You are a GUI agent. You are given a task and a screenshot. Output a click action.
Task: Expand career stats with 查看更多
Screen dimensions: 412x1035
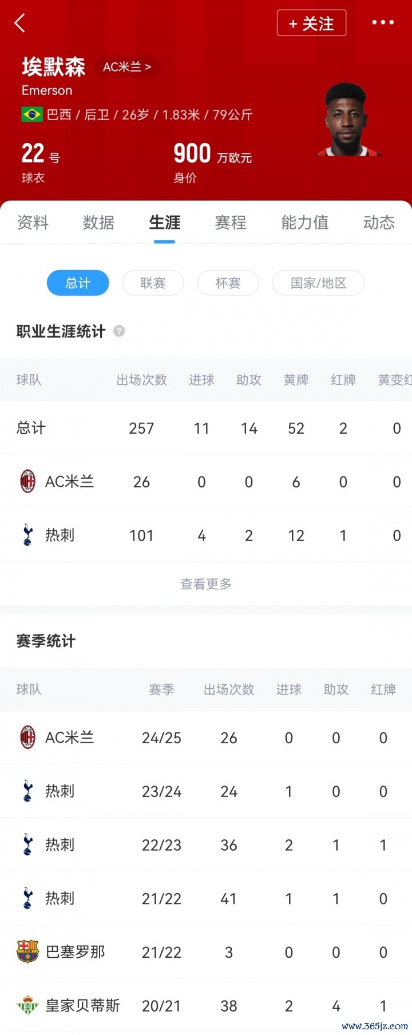click(x=206, y=584)
